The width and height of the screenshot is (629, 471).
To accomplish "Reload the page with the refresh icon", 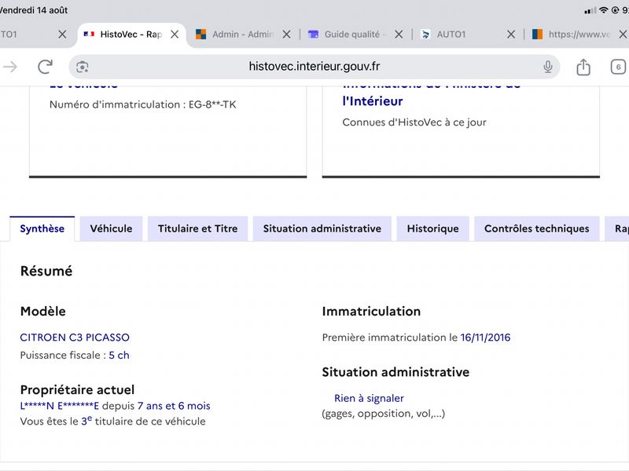I will tap(46, 67).
